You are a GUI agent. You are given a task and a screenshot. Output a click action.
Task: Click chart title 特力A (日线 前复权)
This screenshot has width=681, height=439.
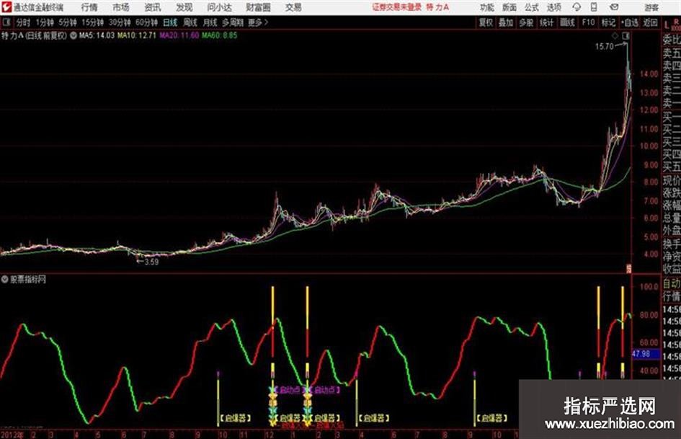coord(35,35)
